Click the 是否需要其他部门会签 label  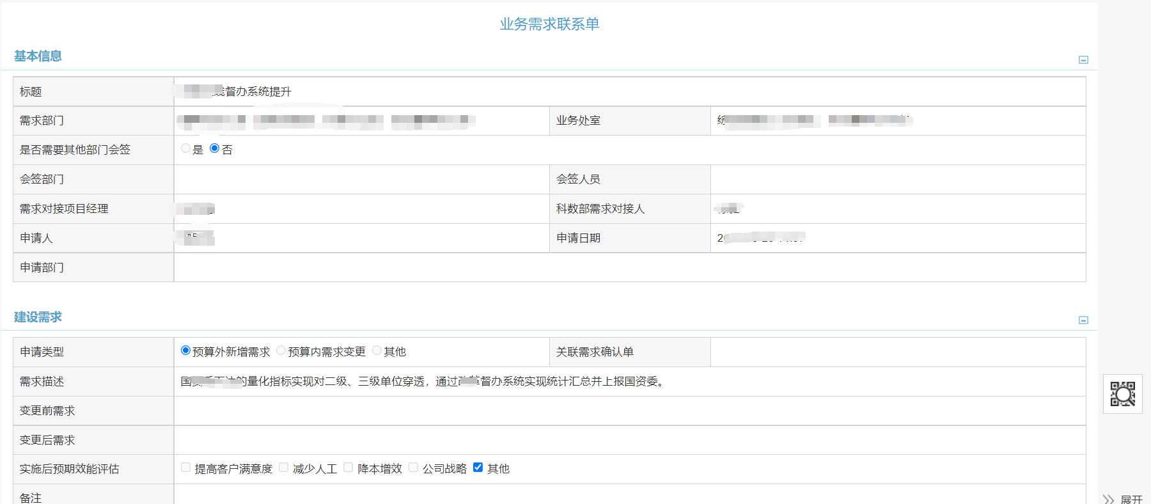(x=75, y=150)
